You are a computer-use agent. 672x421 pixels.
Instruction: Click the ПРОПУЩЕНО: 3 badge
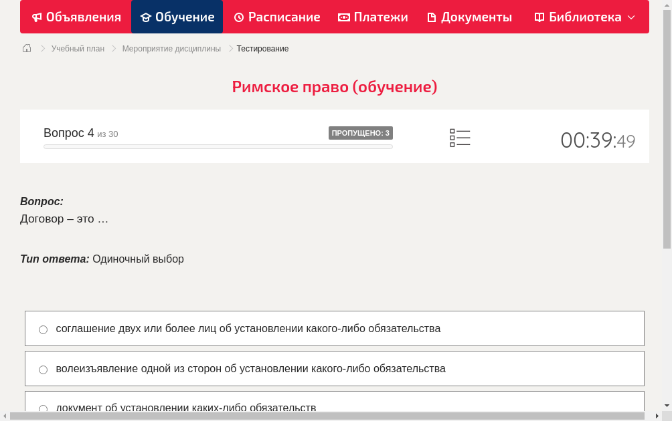[361, 132]
